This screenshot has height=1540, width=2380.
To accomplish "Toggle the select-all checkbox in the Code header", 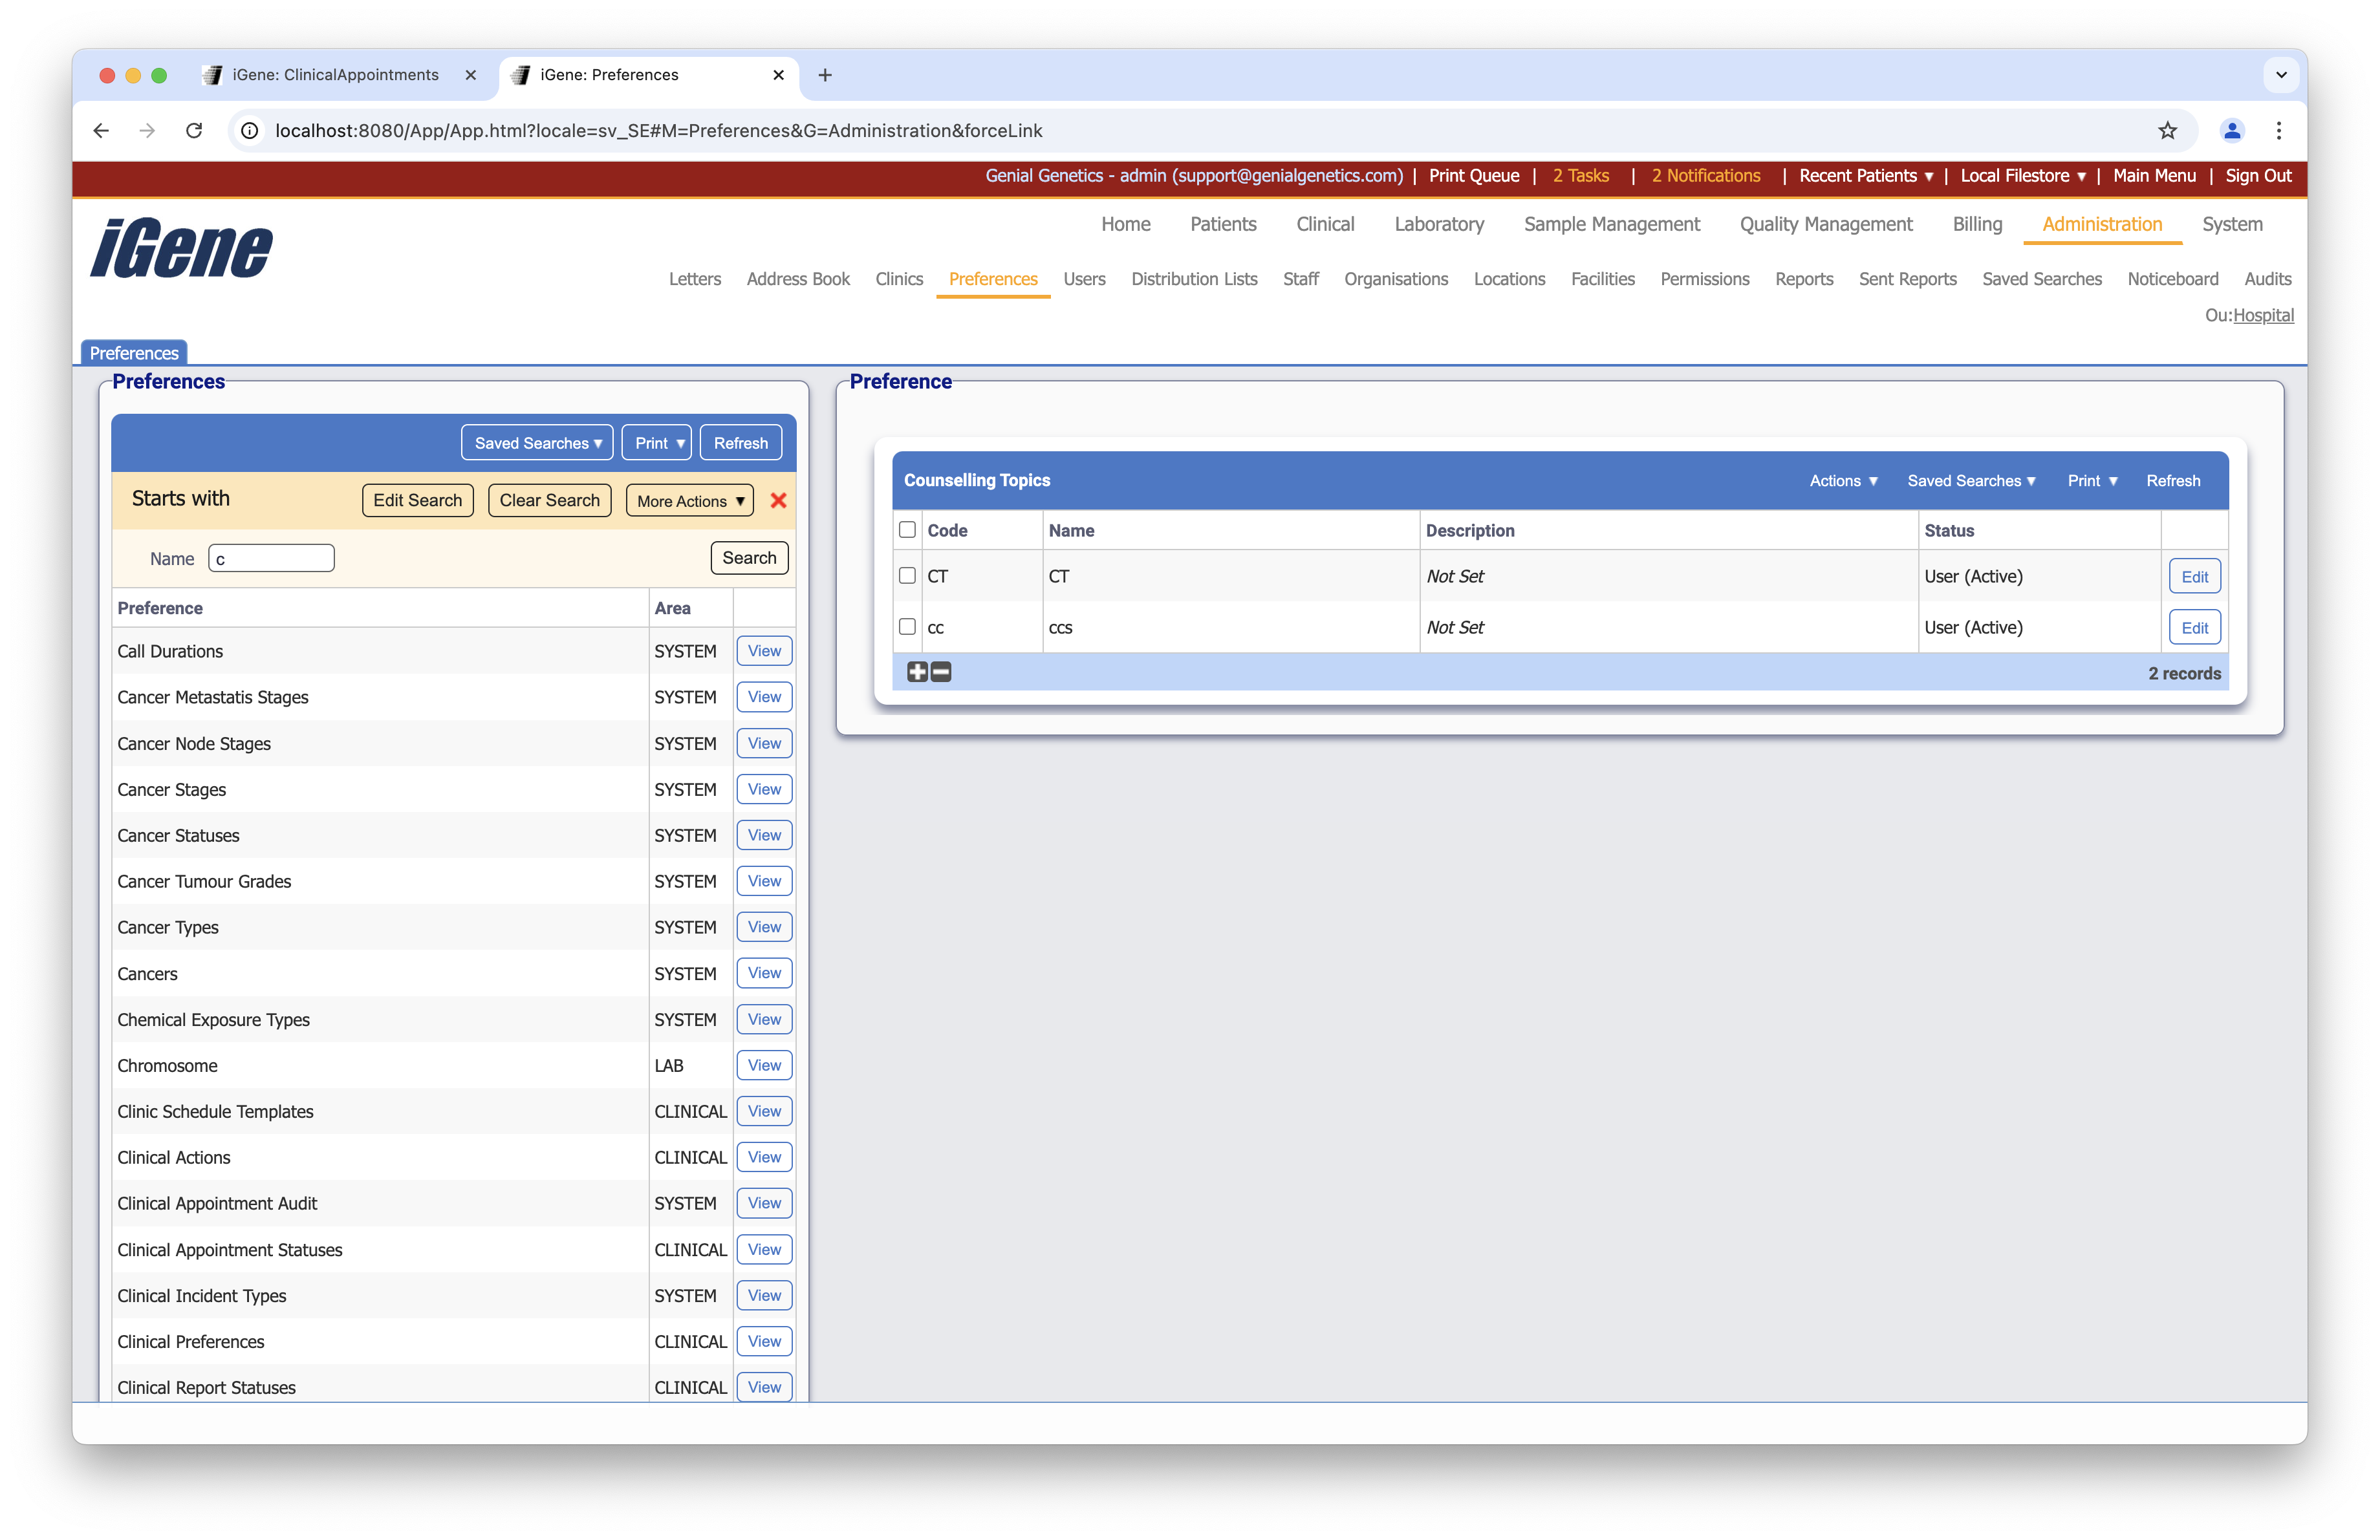I will point(907,529).
